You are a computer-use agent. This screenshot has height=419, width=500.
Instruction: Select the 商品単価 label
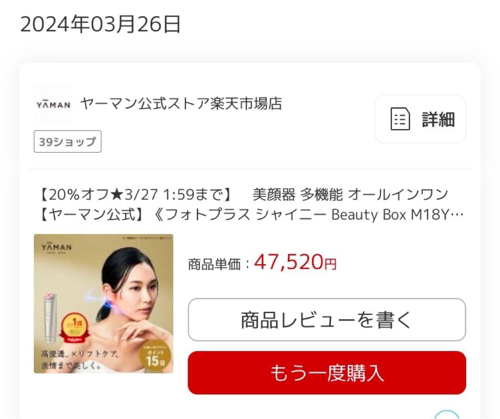(x=214, y=265)
